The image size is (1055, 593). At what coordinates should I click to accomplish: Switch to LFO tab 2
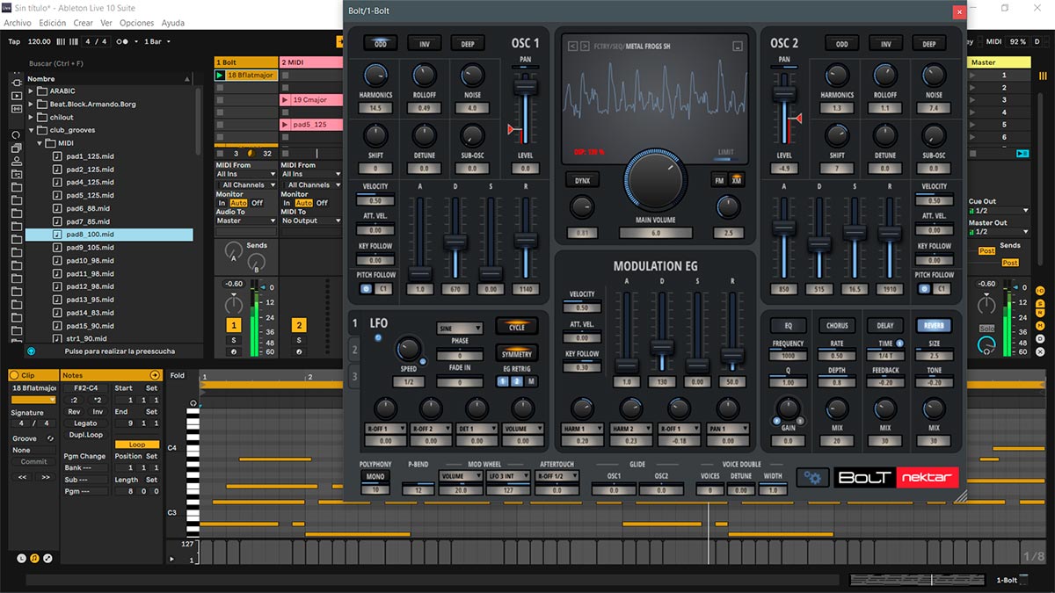coord(355,351)
